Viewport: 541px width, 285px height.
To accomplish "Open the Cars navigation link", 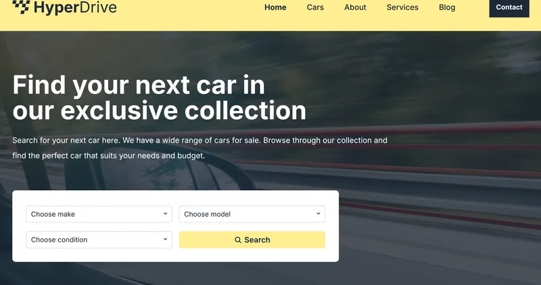I will tap(315, 7).
